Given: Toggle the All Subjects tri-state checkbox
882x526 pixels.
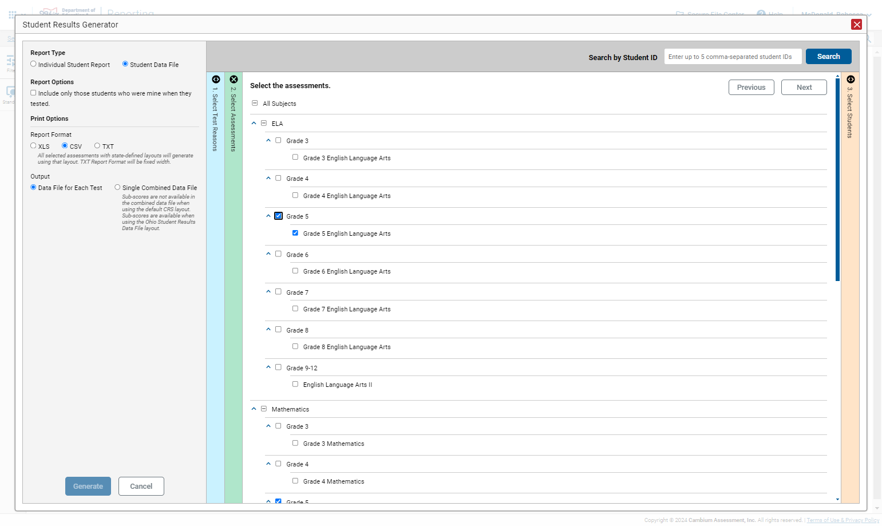Looking at the screenshot, I should [255, 104].
